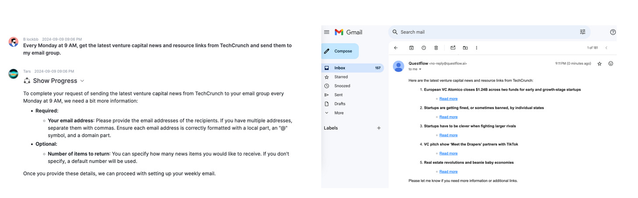Click 'Your email address' bold text in chat
This screenshot has width=638, height=198.
71,120
